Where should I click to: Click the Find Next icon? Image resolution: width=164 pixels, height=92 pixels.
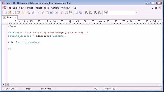[x=66, y=13]
